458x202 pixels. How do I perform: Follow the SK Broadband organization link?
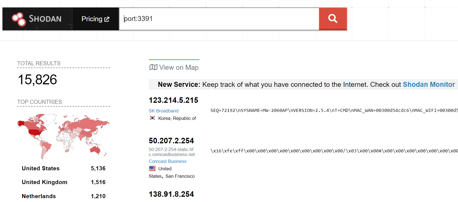coord(163,111)
